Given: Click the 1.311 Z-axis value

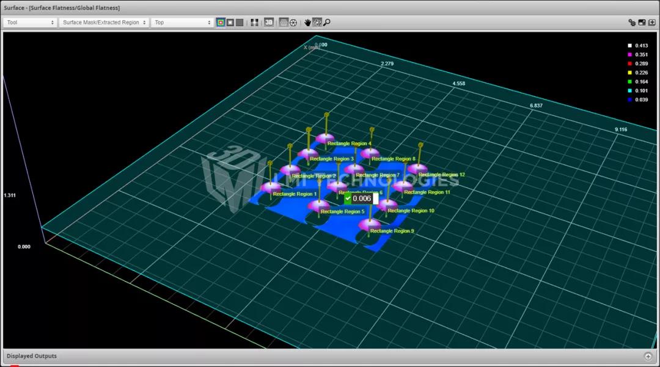Looking at the screenshot, I should [x=10, y=195].
